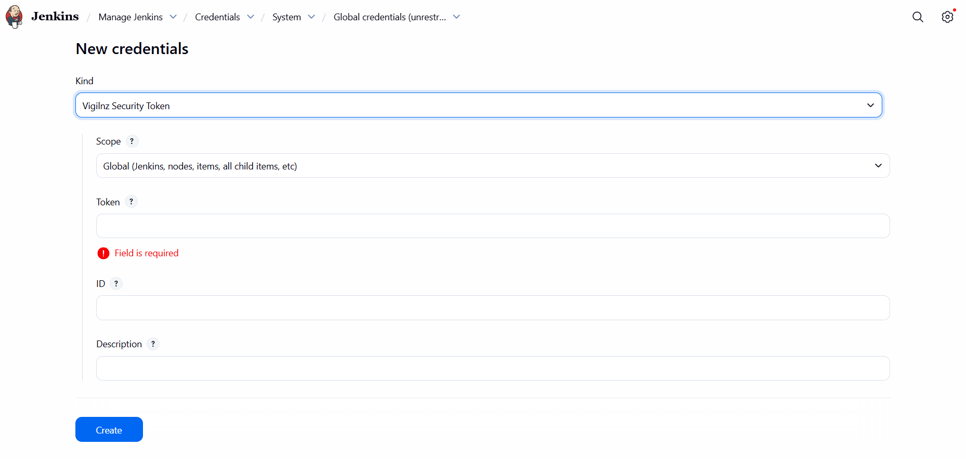This screenshot has height=459, width=966.
Task: Open the settings gear icon
Action: click(x=947, y=17)
